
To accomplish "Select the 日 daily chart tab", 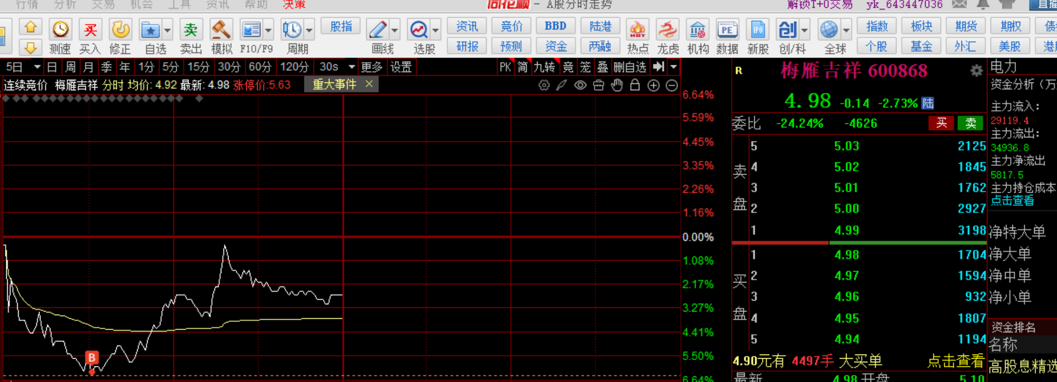I will [52, 67].
